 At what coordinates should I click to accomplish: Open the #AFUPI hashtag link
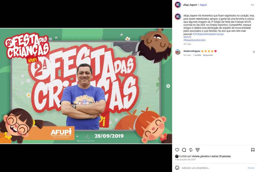[x=187, y=37]
